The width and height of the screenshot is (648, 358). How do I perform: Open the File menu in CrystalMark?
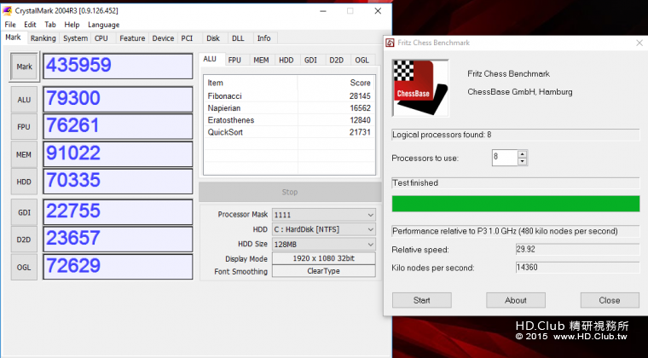[10, 25]
